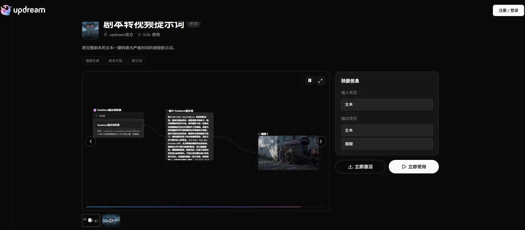Screen dimensions: 525x230
Task: Click the 输出类型 label
Action: (349, 119)
